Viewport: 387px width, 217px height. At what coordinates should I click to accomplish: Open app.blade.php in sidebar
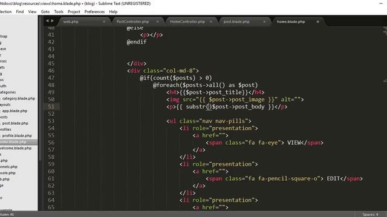(x=15, y=111)
